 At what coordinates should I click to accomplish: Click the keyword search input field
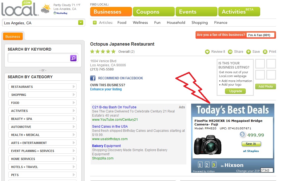click(39, 58)
